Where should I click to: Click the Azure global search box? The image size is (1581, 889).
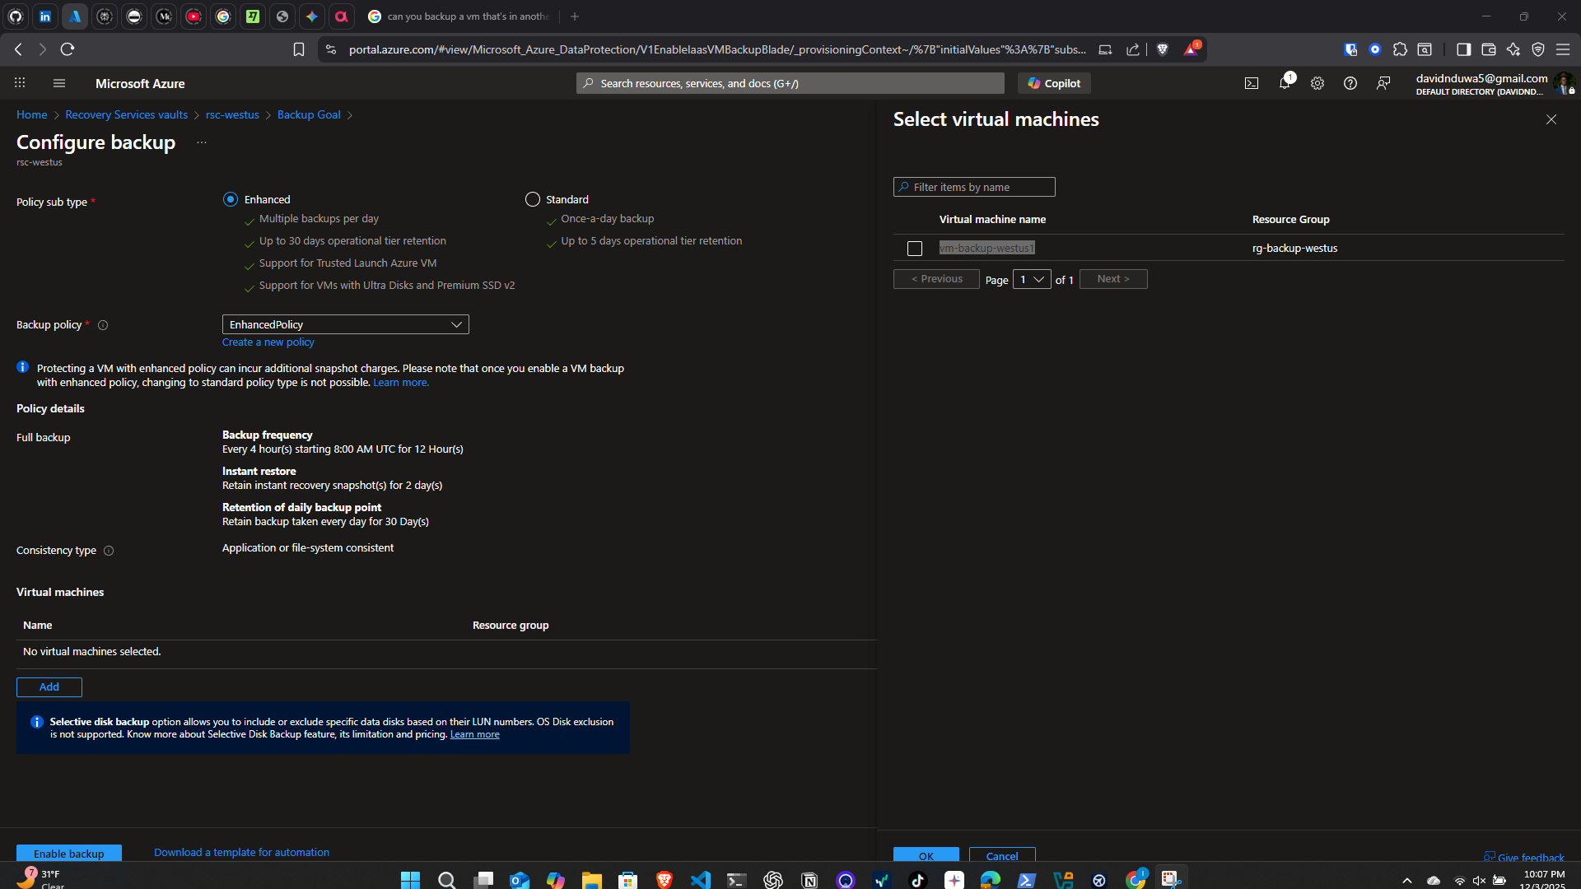point(790,83)
